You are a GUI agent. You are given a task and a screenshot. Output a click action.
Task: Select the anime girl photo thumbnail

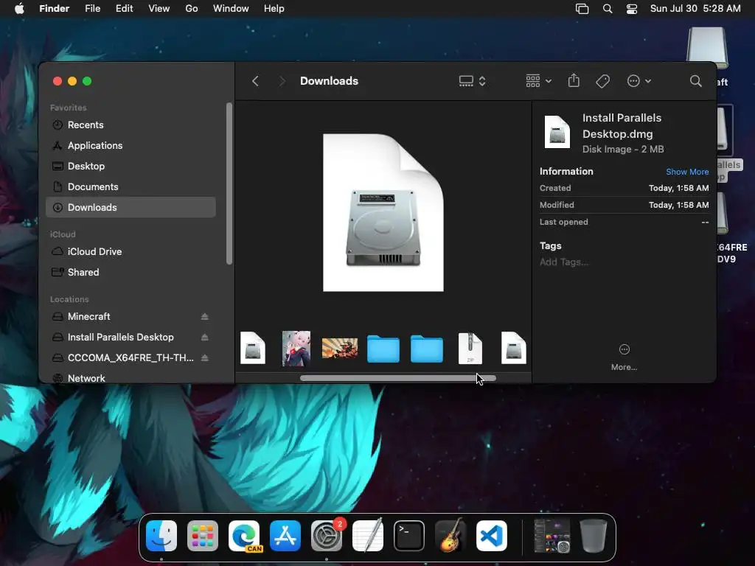click(x=296, y=349)
